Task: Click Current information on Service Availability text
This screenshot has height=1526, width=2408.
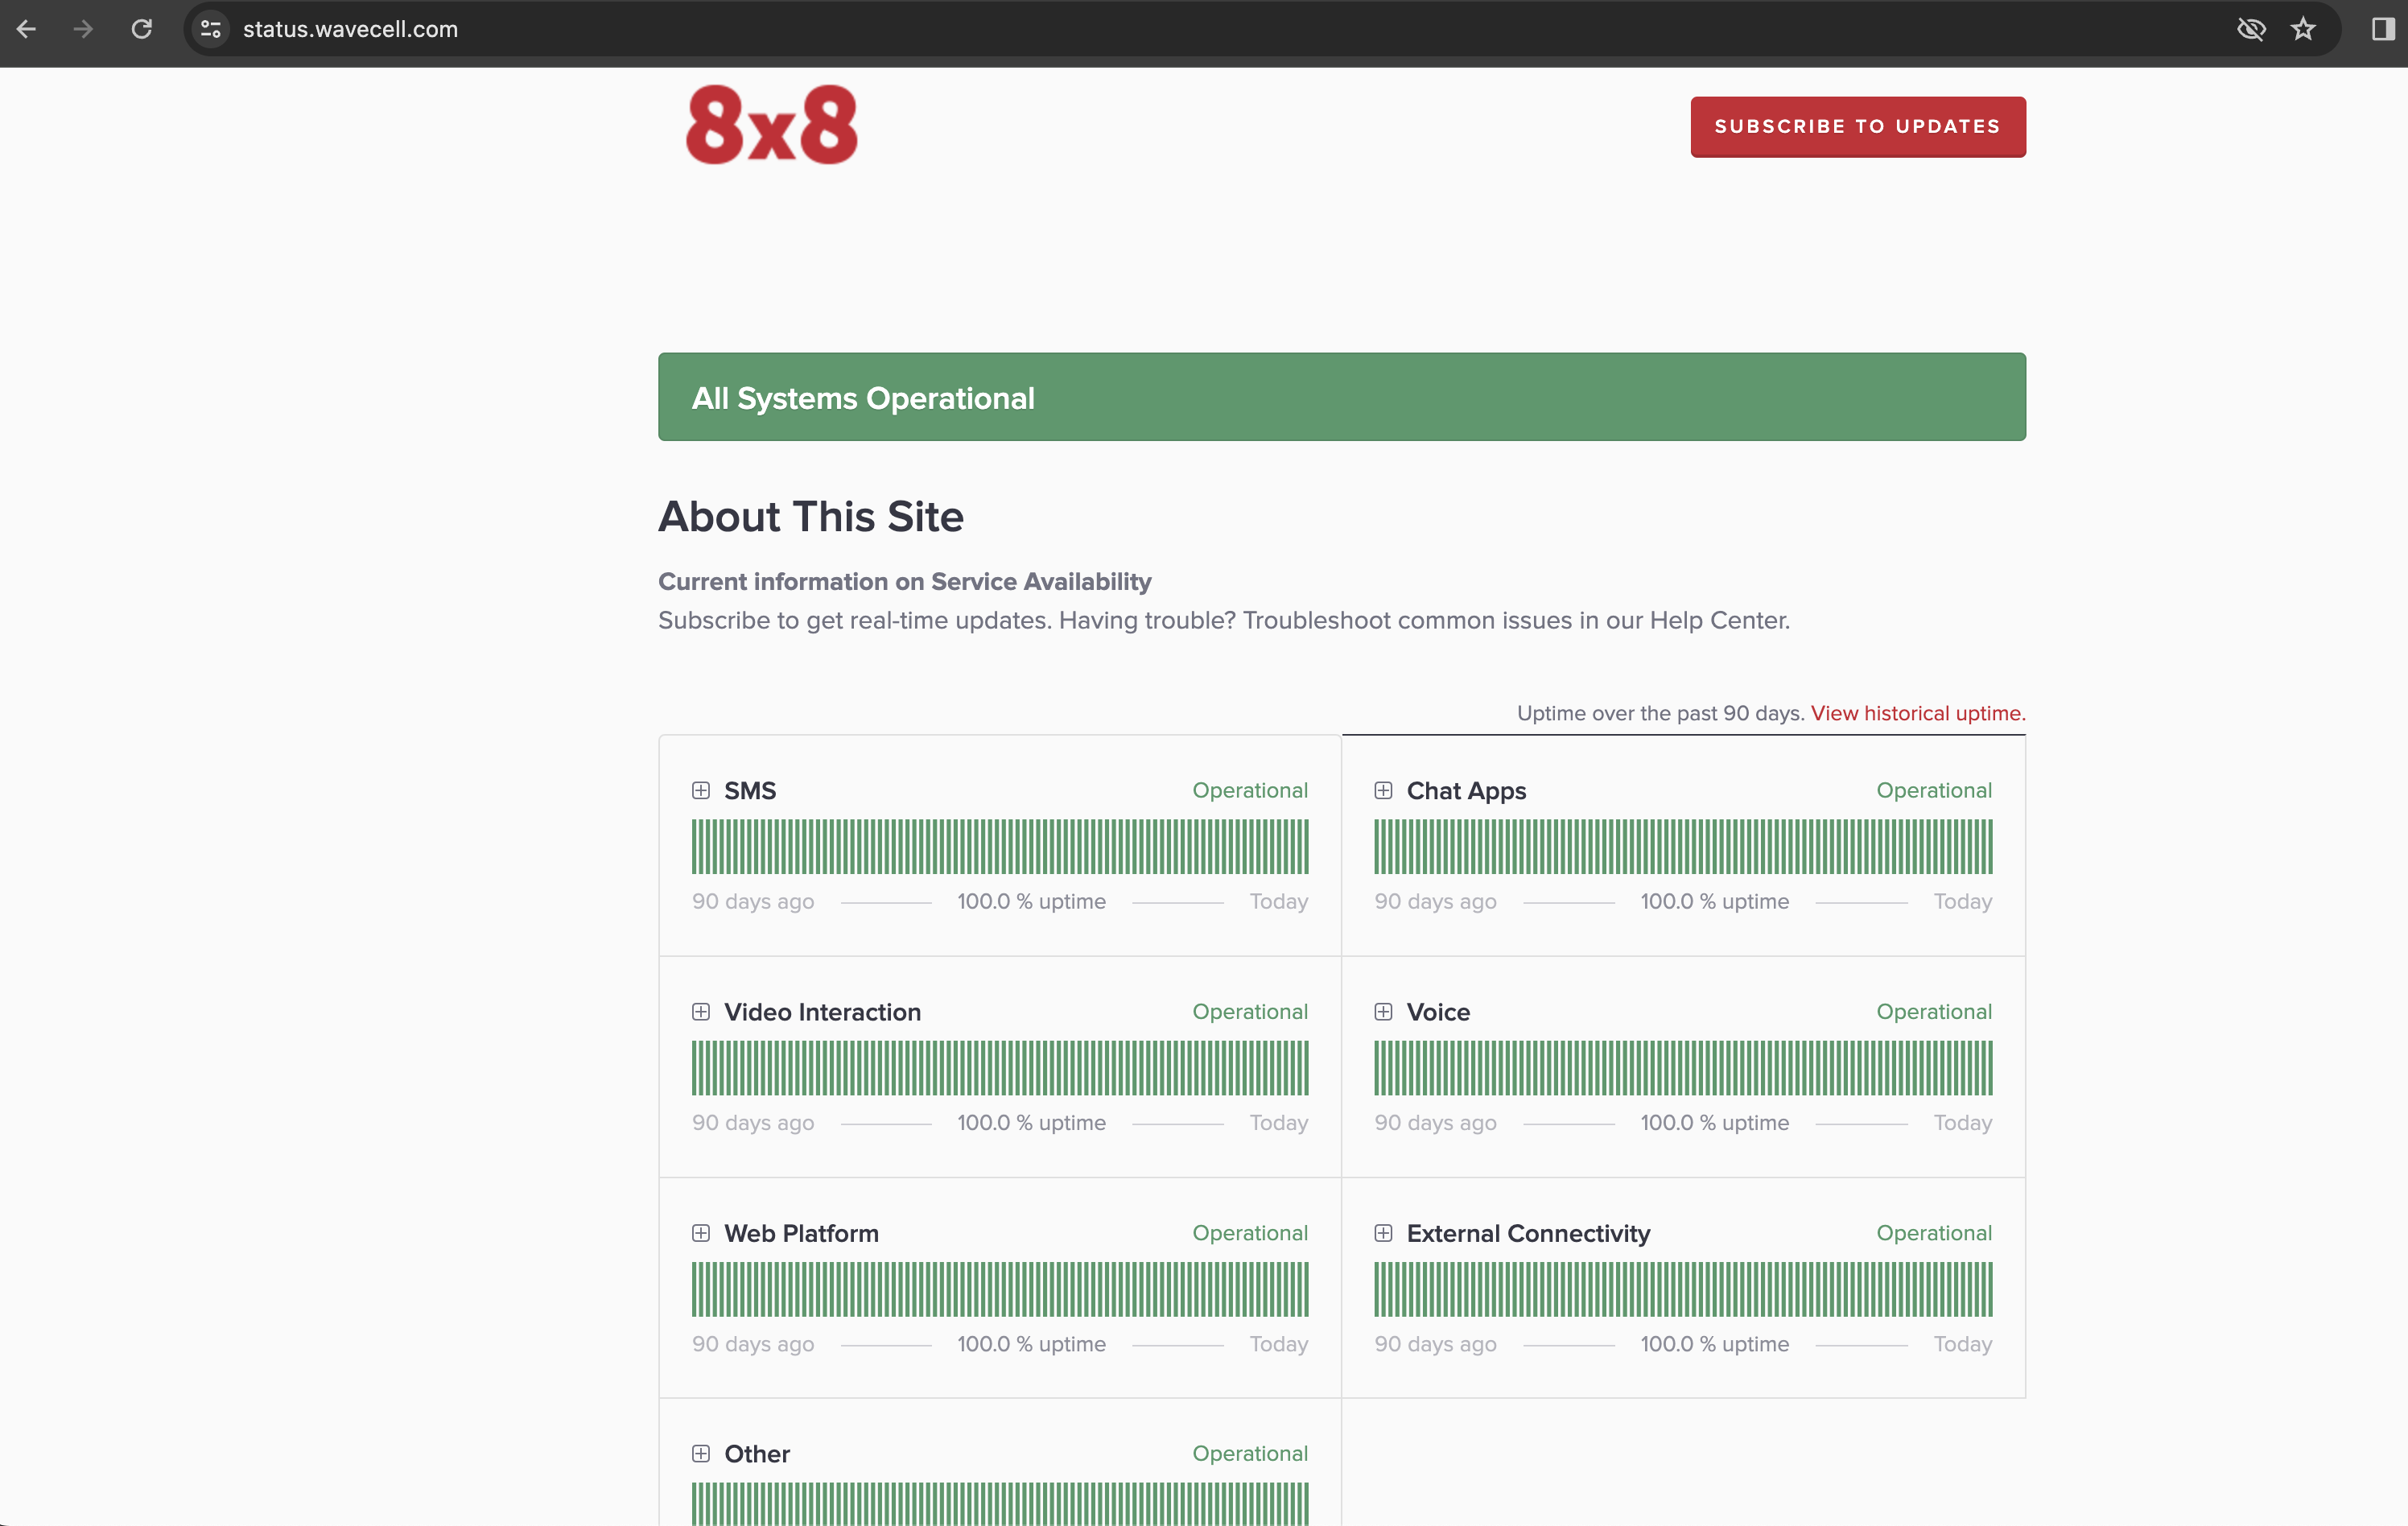Action: [x=905, y=582]
